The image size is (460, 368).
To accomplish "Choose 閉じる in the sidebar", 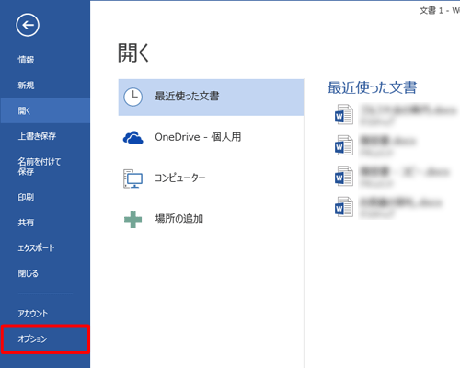I will point(45,273).
